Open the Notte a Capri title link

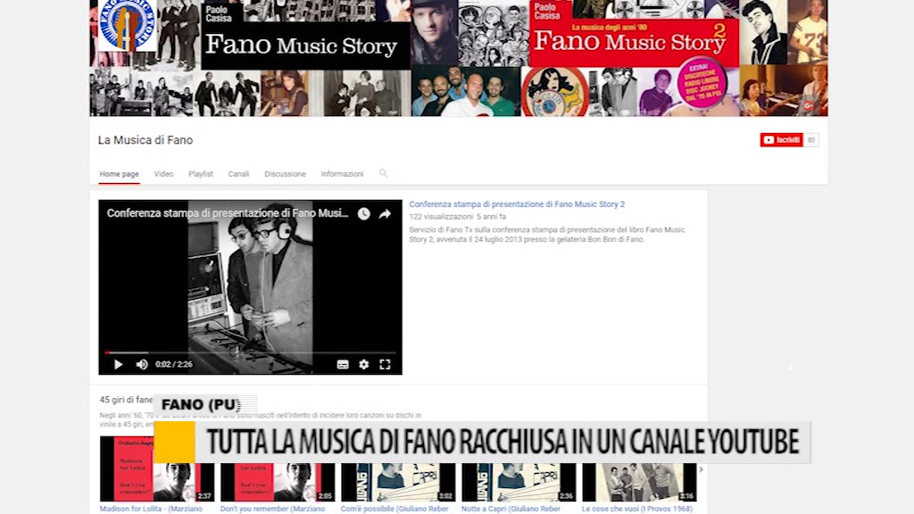click(x=511, y=509)
